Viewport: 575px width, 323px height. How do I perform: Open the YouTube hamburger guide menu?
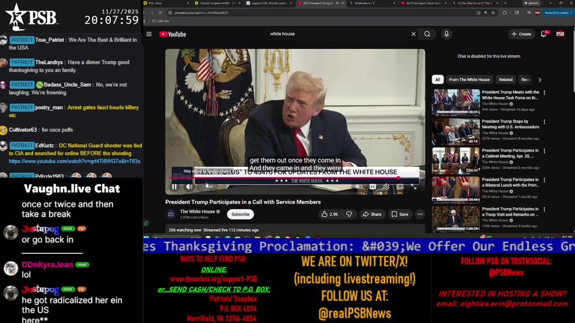point(149,34)
